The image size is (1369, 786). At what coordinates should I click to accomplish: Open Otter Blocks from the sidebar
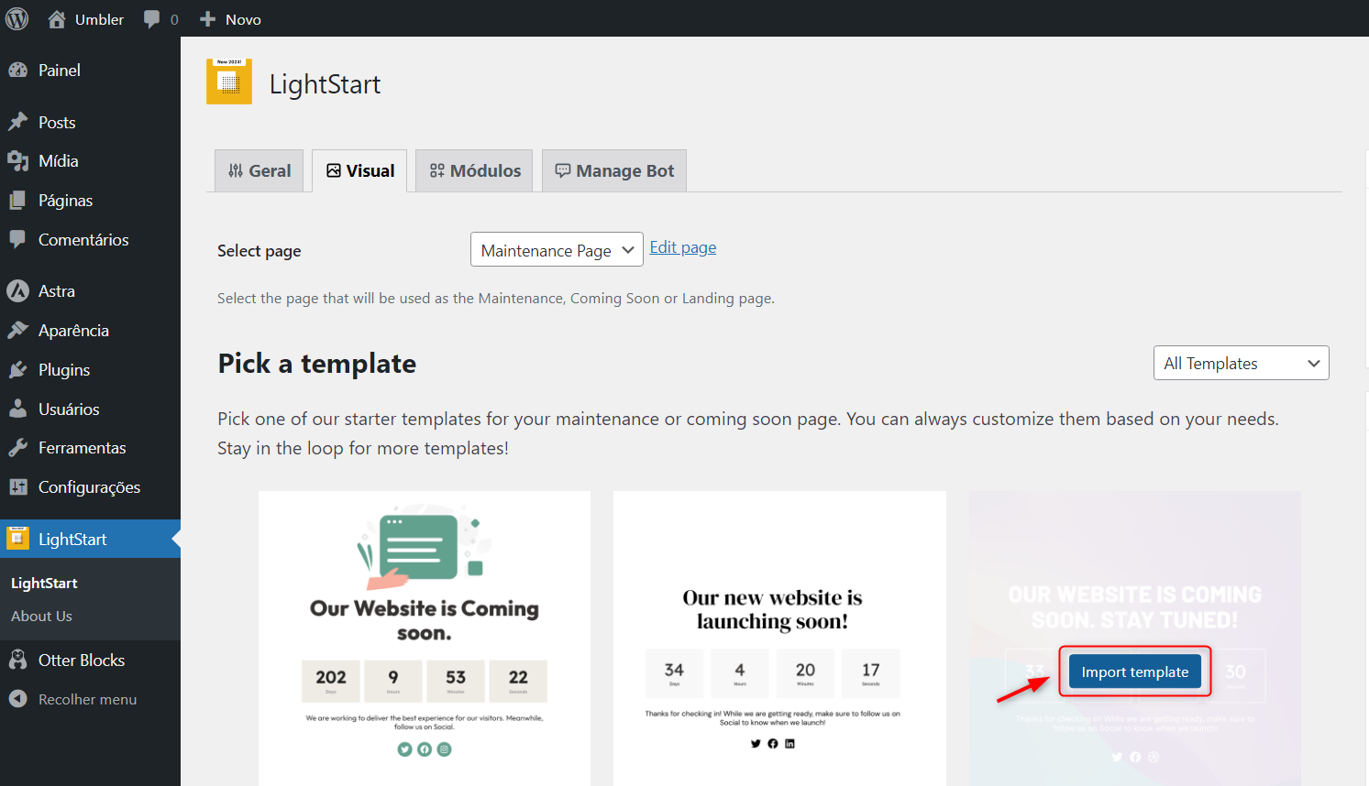tap(81, 660)
